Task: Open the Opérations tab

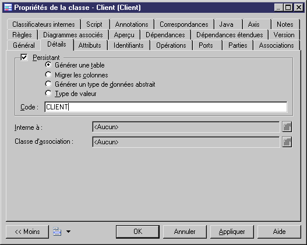Action: (171, 45)
